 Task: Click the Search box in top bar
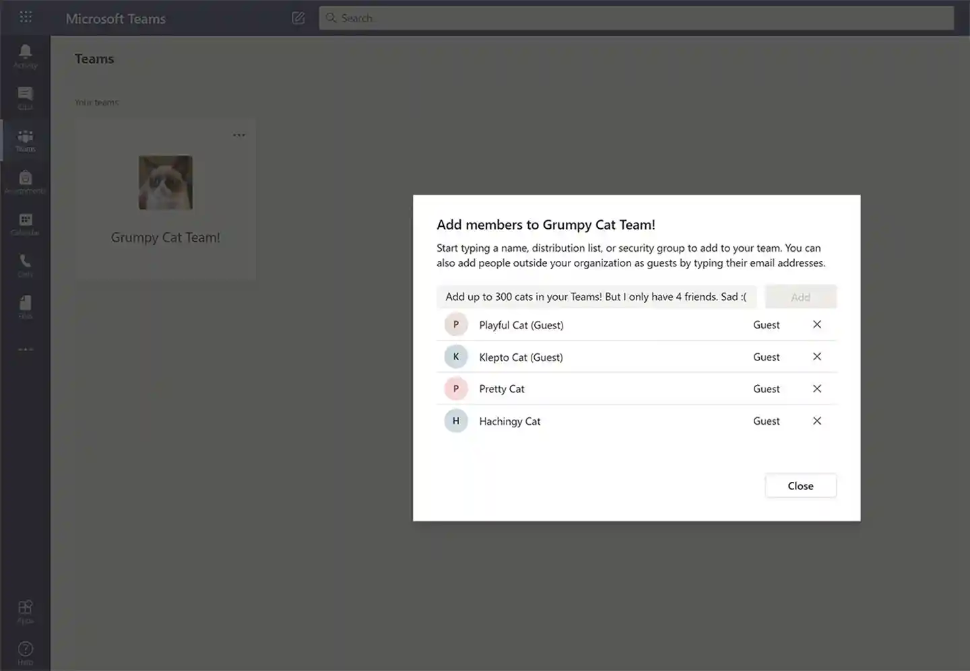click(637, 18)
